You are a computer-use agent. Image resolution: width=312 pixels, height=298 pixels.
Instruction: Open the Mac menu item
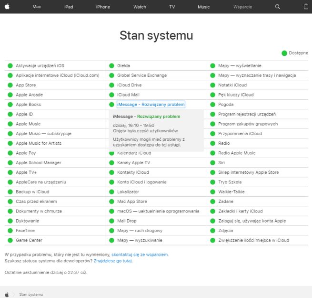(37, 7)
